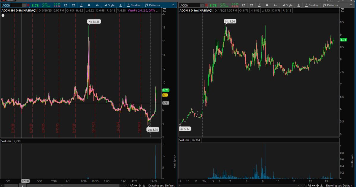Click the warning info icon on left chart
356x187 pixels.
[3, 15]
